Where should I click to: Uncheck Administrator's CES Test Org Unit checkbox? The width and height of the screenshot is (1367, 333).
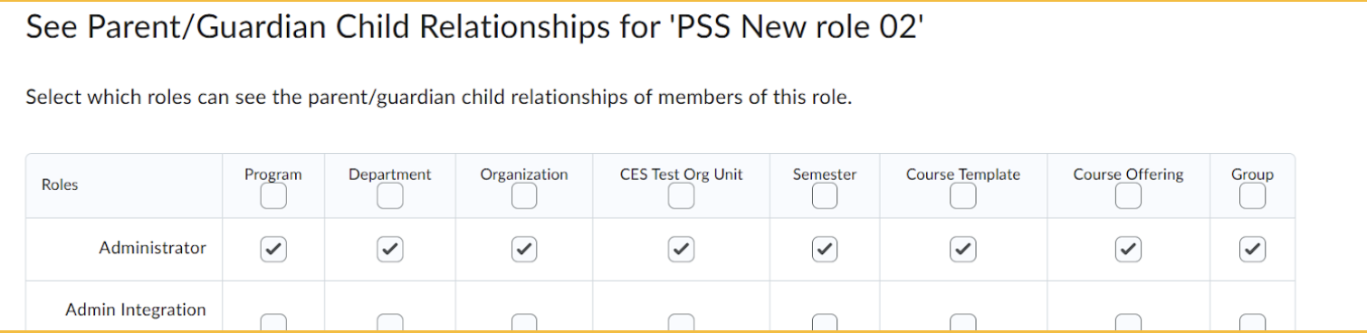pyautogui.click(x=682, y=249)
